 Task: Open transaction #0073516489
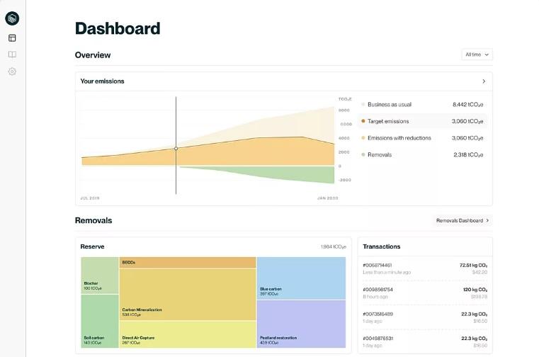(424, 317)
